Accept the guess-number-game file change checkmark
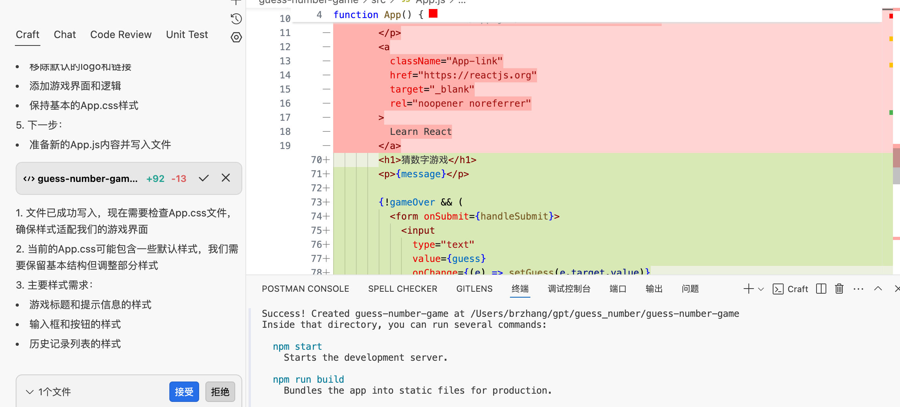Image resolution: width=900 pixels, height=407 pixels. (x=203, y=178)
